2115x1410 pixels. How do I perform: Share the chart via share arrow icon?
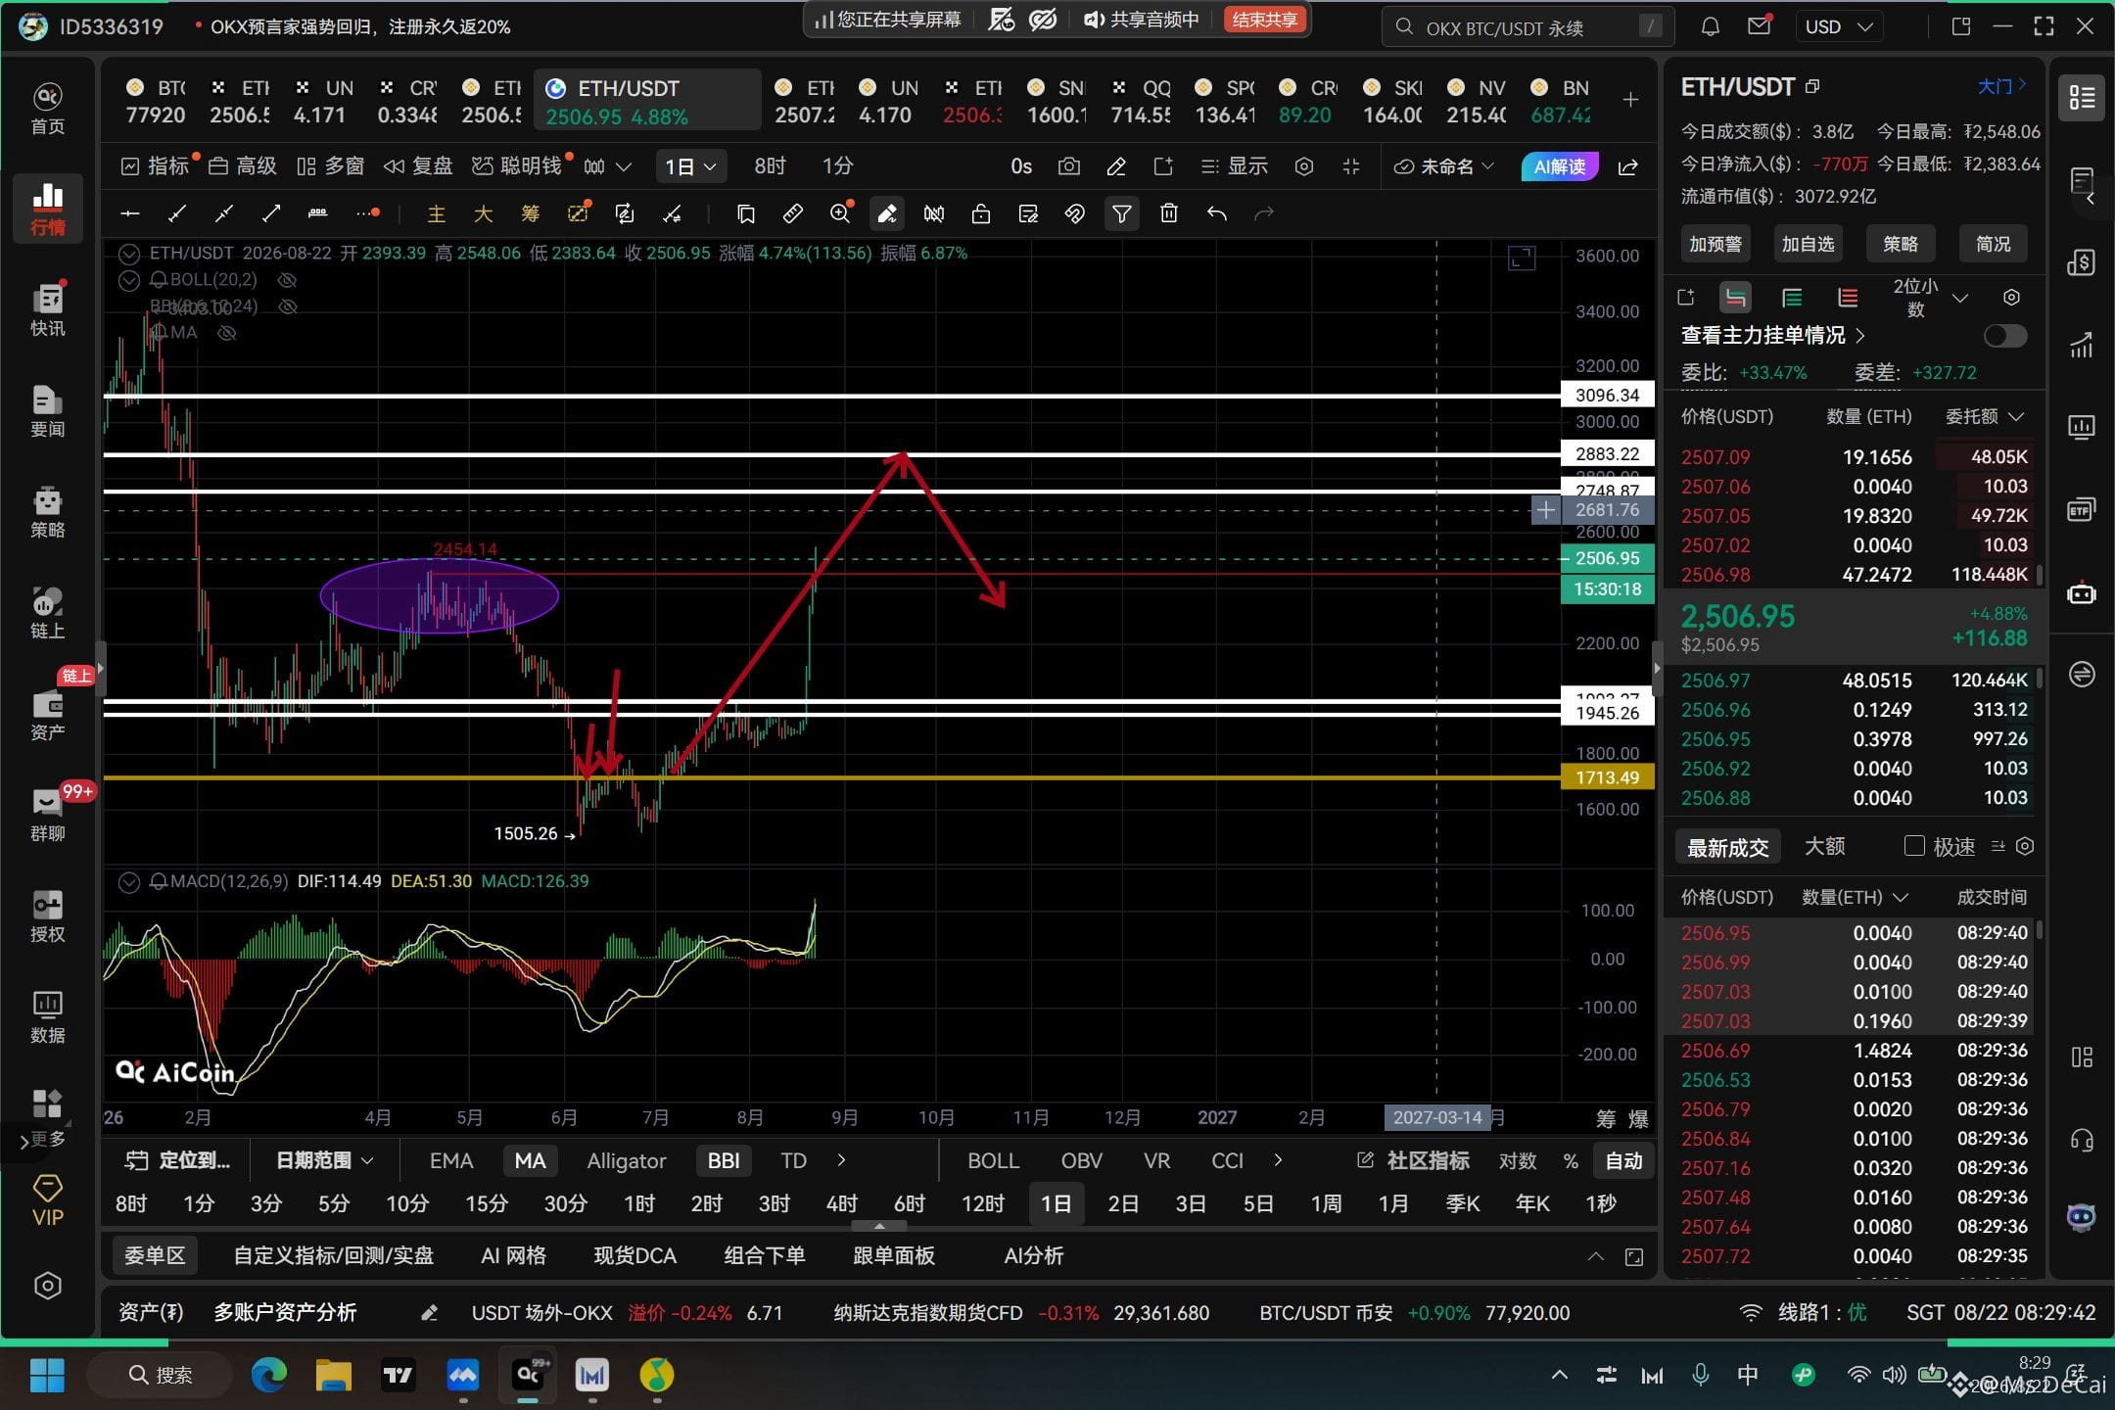[x=1628, y=166]
